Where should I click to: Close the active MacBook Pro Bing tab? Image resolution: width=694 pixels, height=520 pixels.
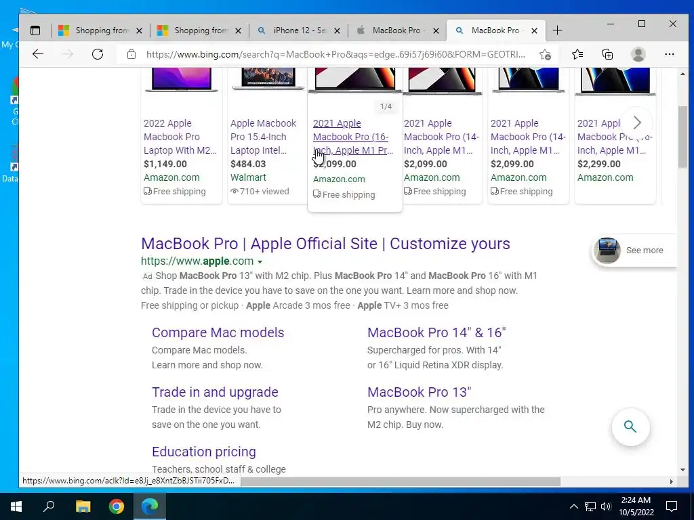tap(534, 31)
